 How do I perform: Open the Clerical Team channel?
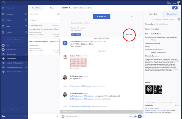14,54
